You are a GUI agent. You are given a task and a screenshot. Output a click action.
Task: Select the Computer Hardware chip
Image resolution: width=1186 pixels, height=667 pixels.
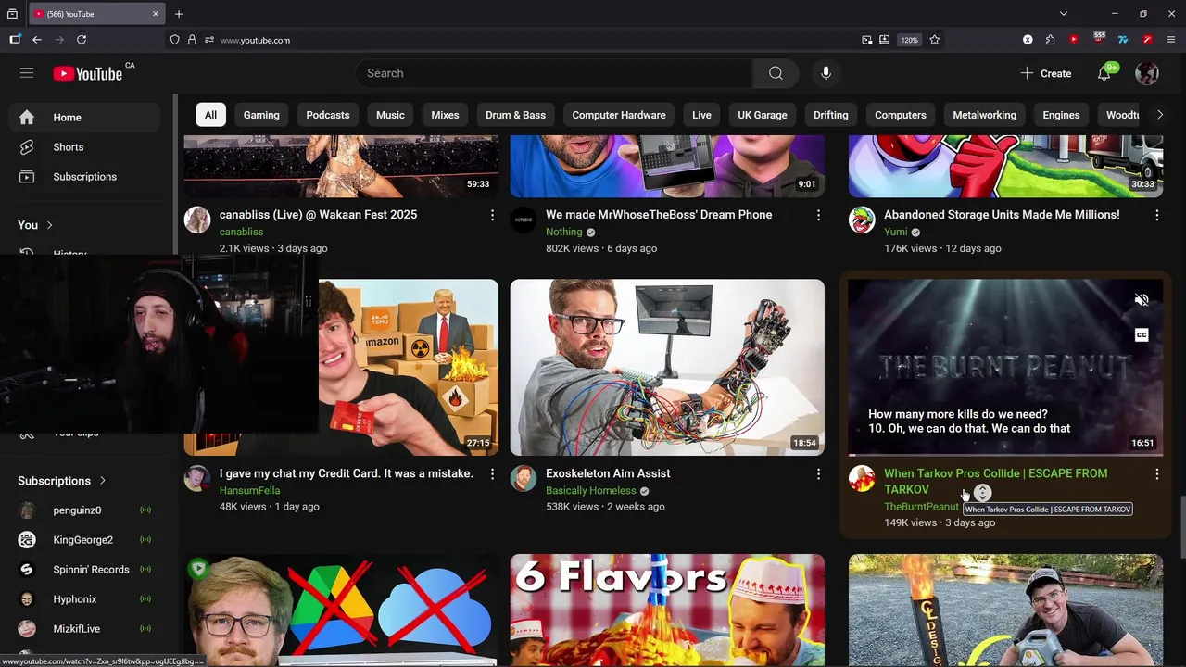coord(619,115)
